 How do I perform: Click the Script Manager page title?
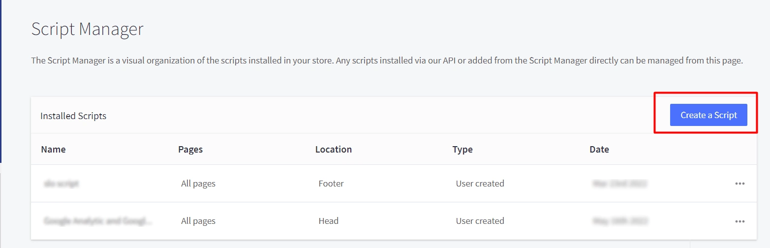(x=88, y=29)
